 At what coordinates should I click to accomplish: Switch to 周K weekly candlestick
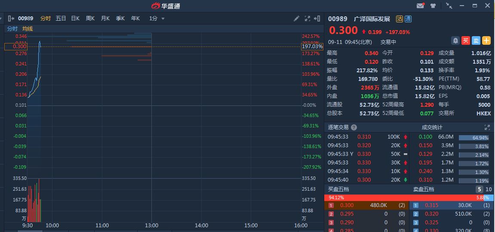(x=90, y=19)
